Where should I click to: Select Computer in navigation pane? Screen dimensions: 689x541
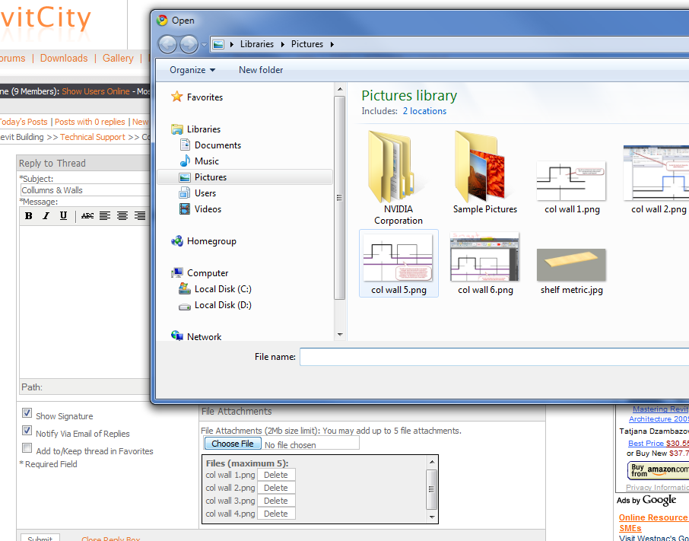point(199,273)
